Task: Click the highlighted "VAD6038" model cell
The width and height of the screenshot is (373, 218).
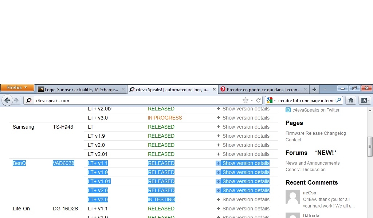Action: click(x=63, y=163)
